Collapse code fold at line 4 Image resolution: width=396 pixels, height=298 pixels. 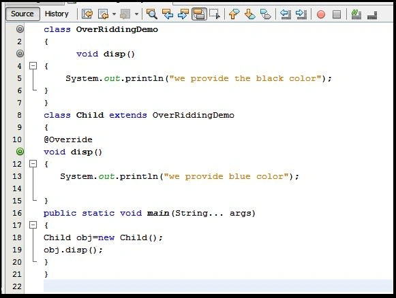click(x=33, y=66)
